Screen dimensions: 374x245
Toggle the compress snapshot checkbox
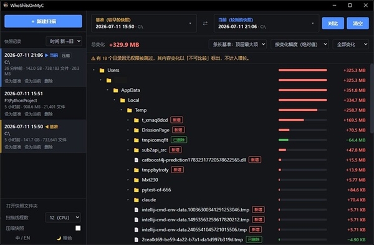78,228
